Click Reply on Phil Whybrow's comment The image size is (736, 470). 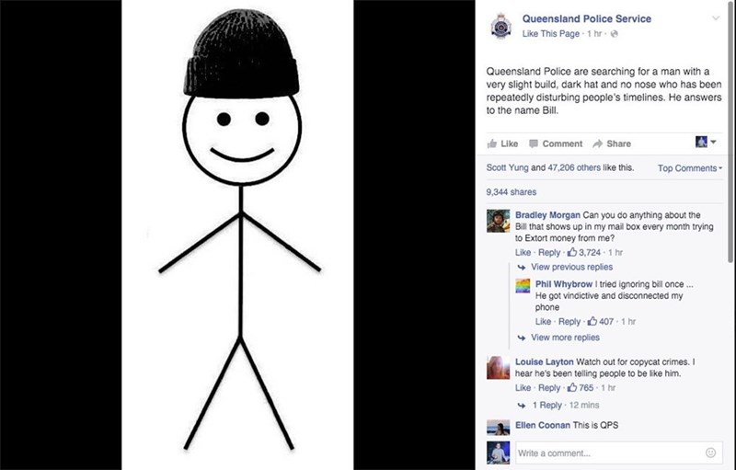click(569, 322)
